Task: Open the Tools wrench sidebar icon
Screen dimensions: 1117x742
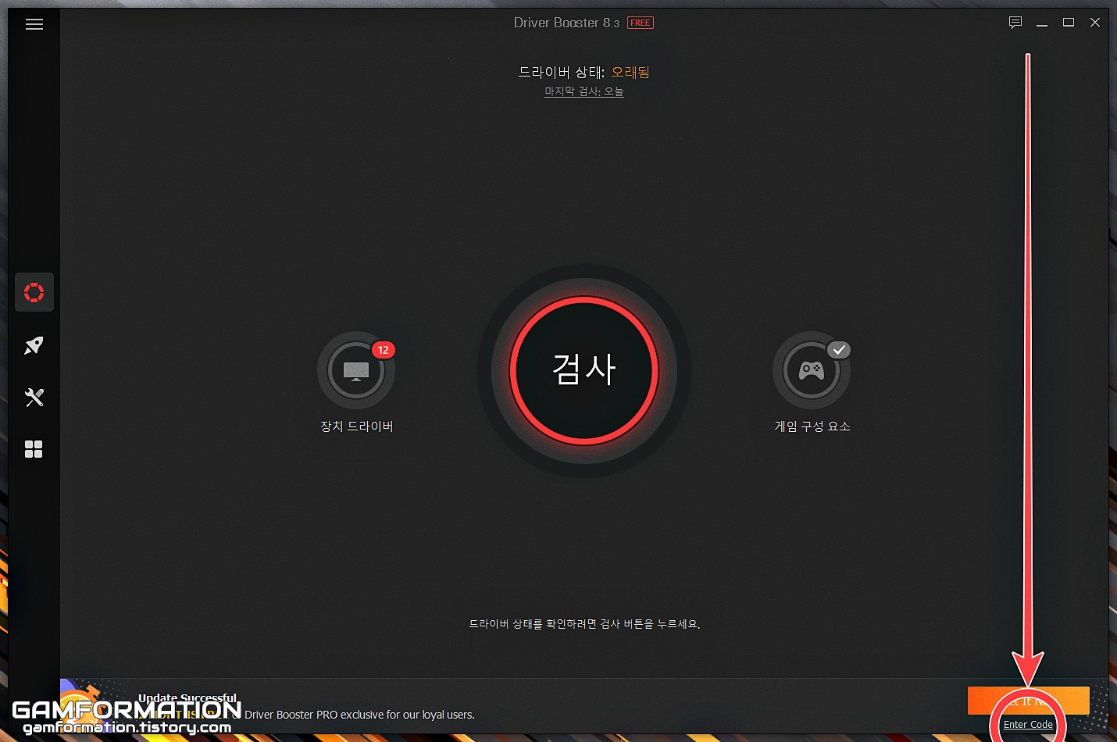Action: (x=34, y=398)
